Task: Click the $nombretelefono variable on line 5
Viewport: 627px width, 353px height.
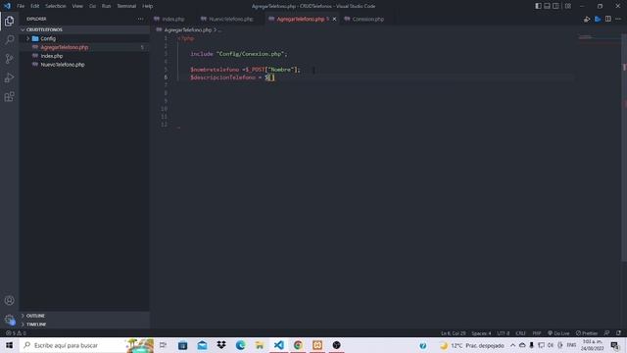Action: (x=215, y=70)
